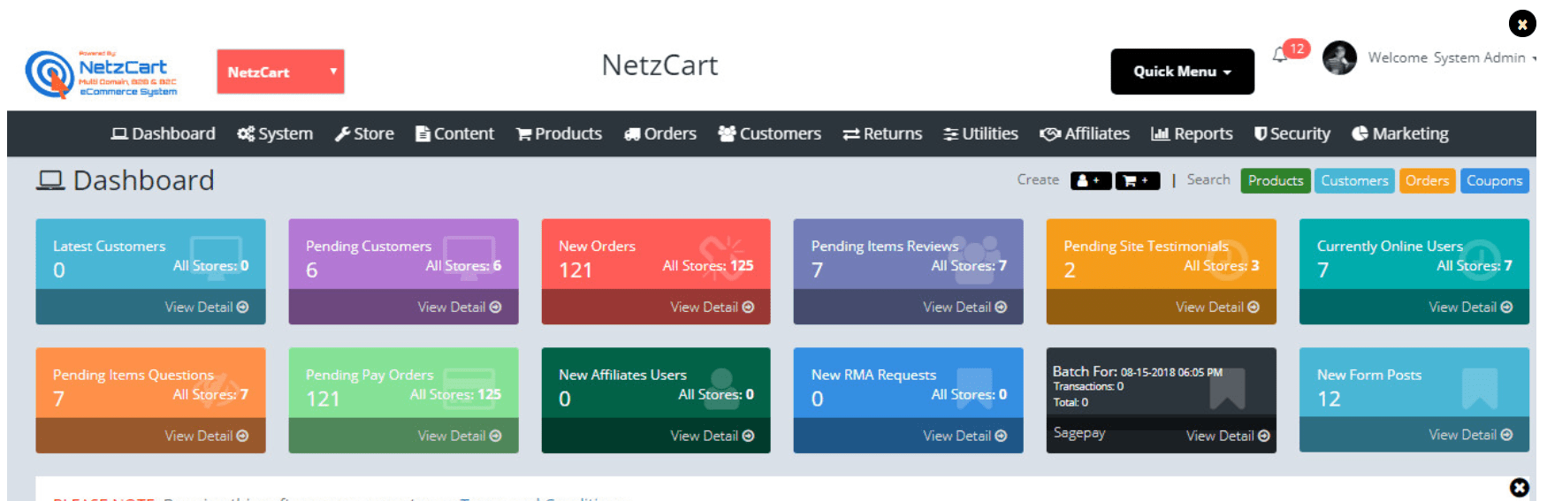
Task: View Detail of Pending Customers
Action: pos(459,307)
